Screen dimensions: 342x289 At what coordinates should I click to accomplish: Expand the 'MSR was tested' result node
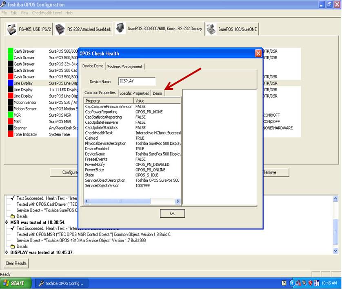[x=7, y=222]
